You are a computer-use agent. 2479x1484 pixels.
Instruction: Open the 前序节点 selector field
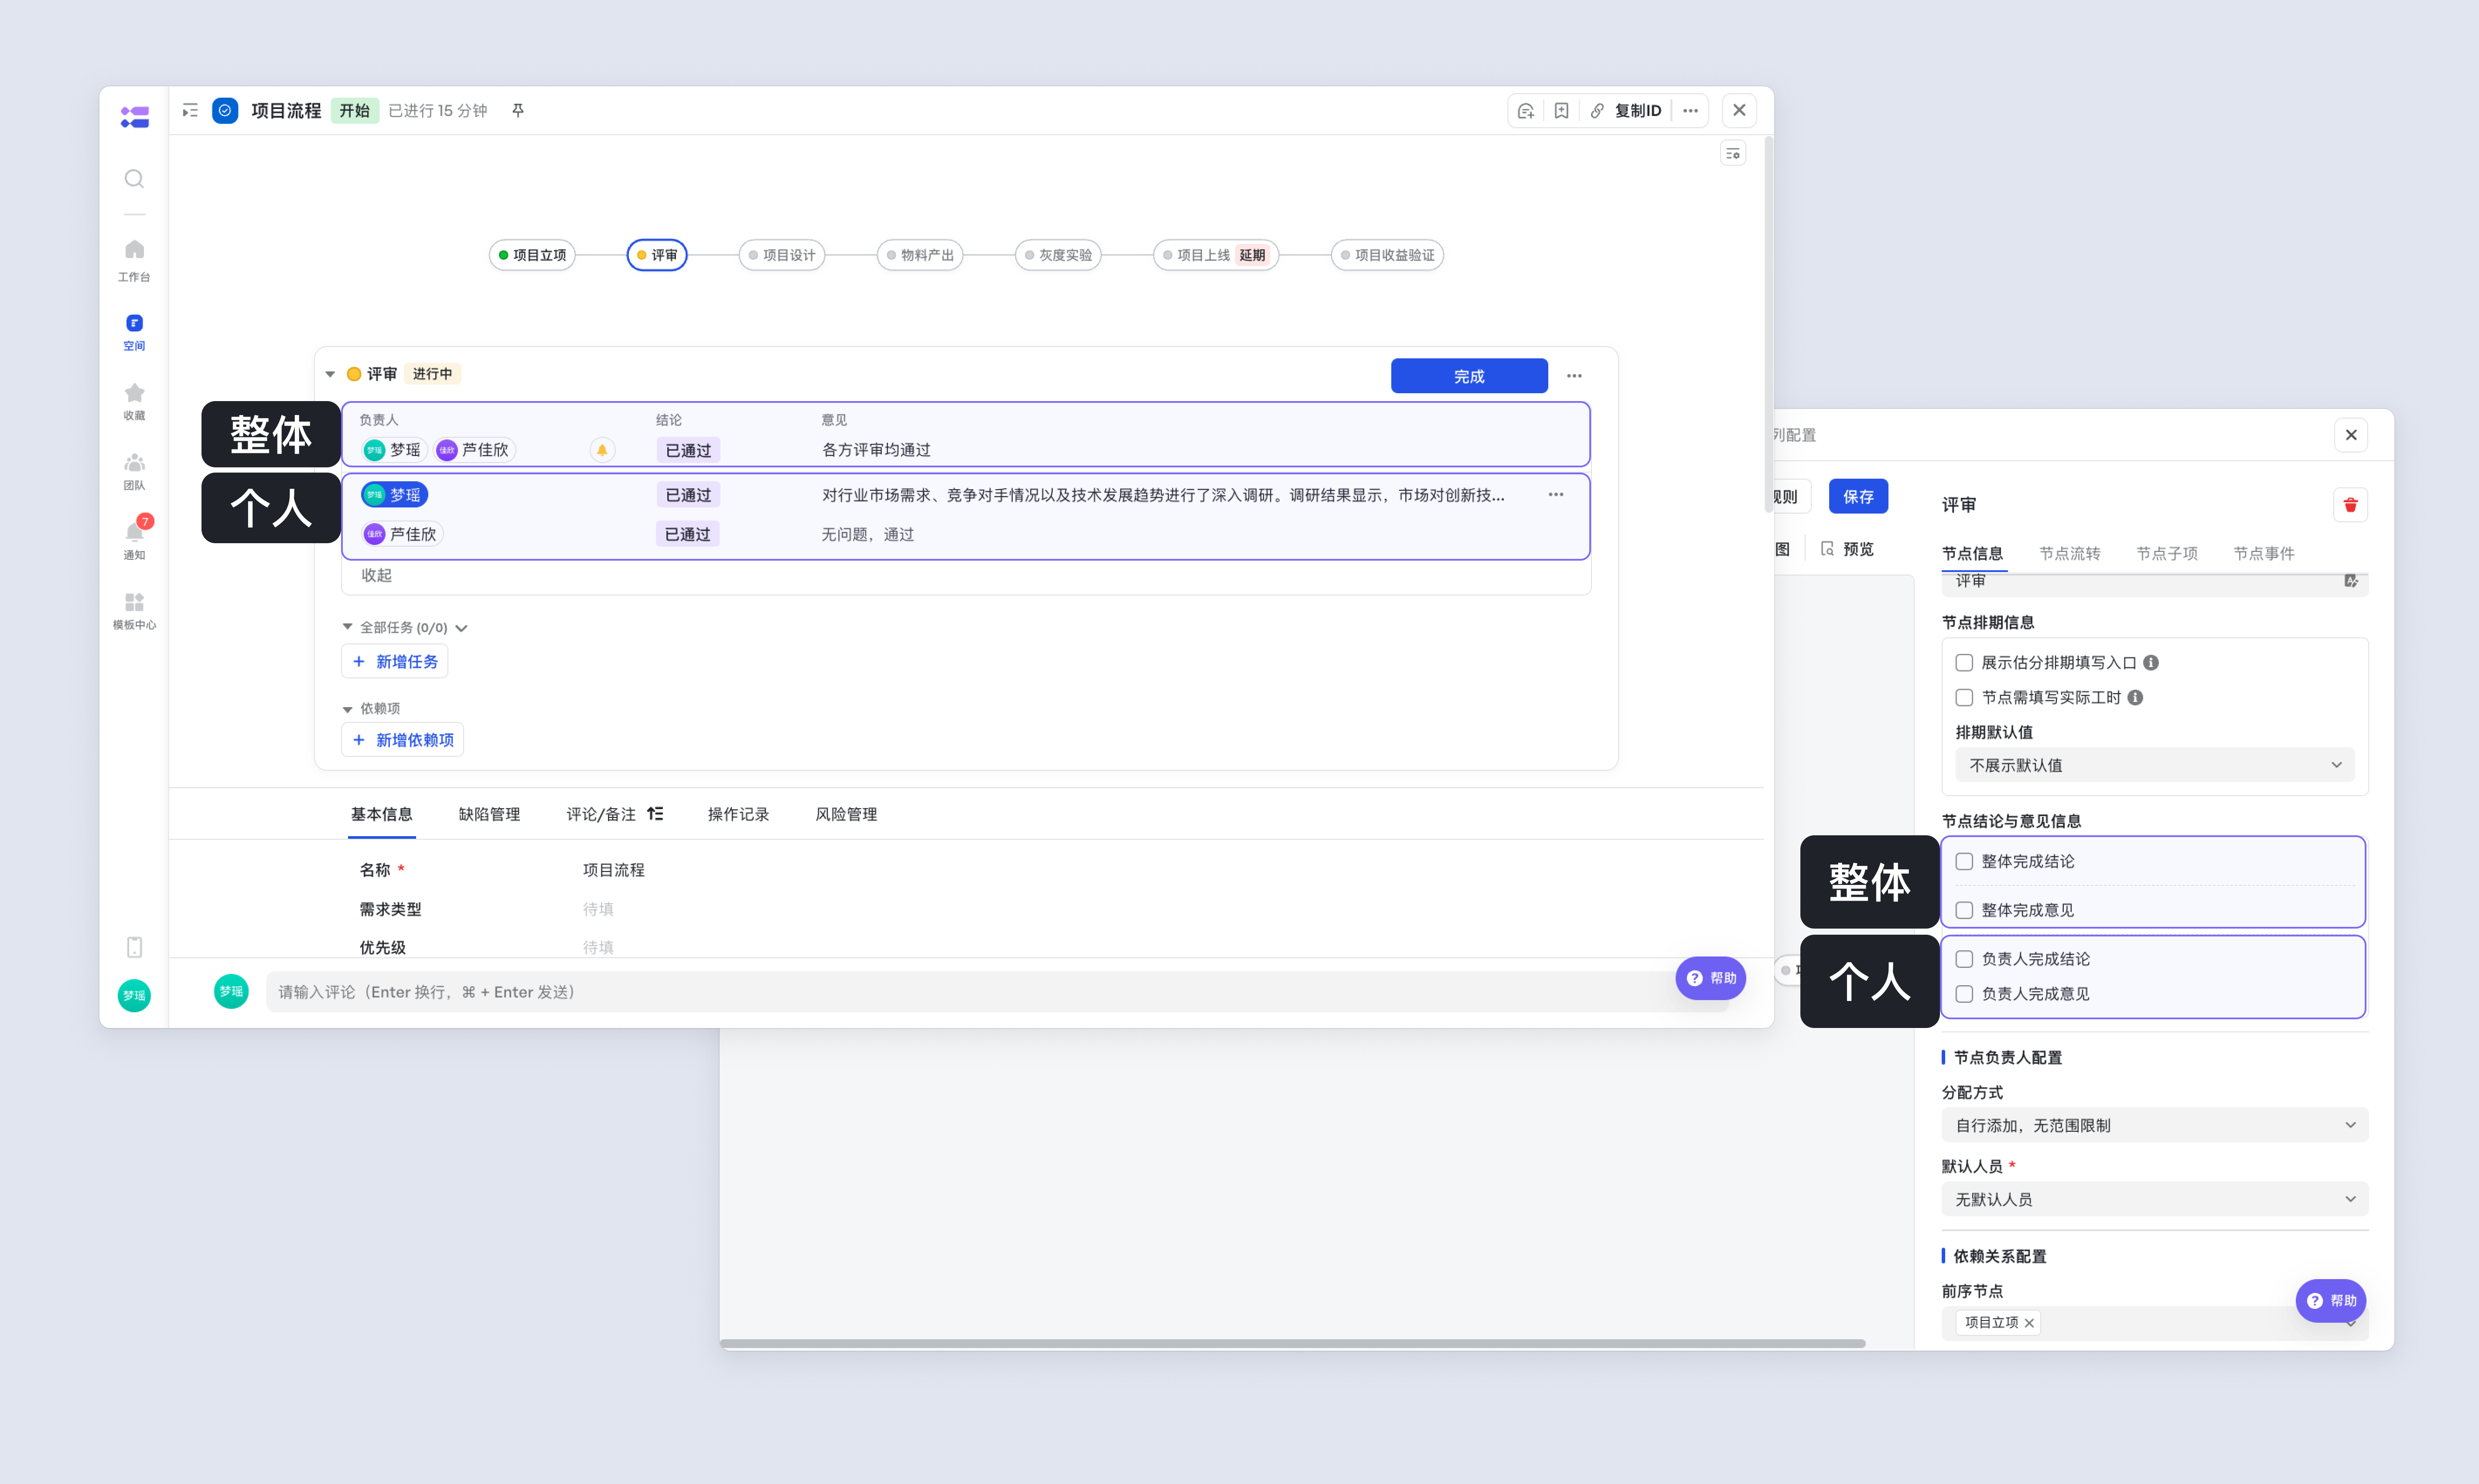pyautogui.click(x=2155, y=1323)
